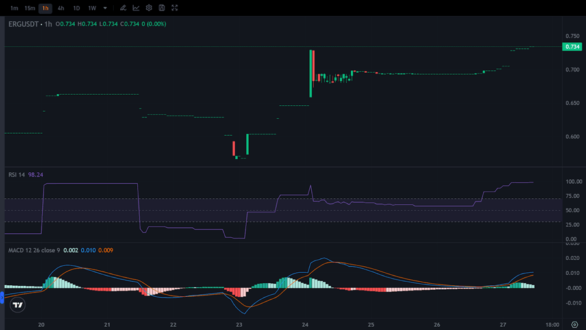Save the chart layout with disk icon
This screenshot has height=330, width=586.
pos(162,8)
